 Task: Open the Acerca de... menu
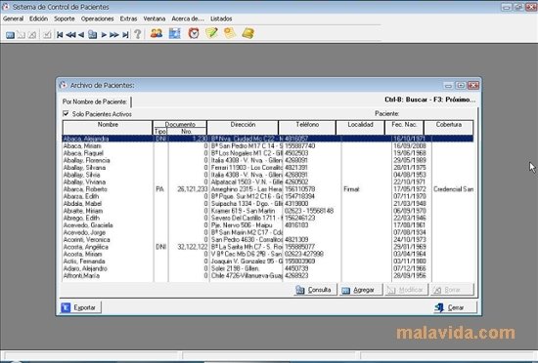tap(188, 19)
